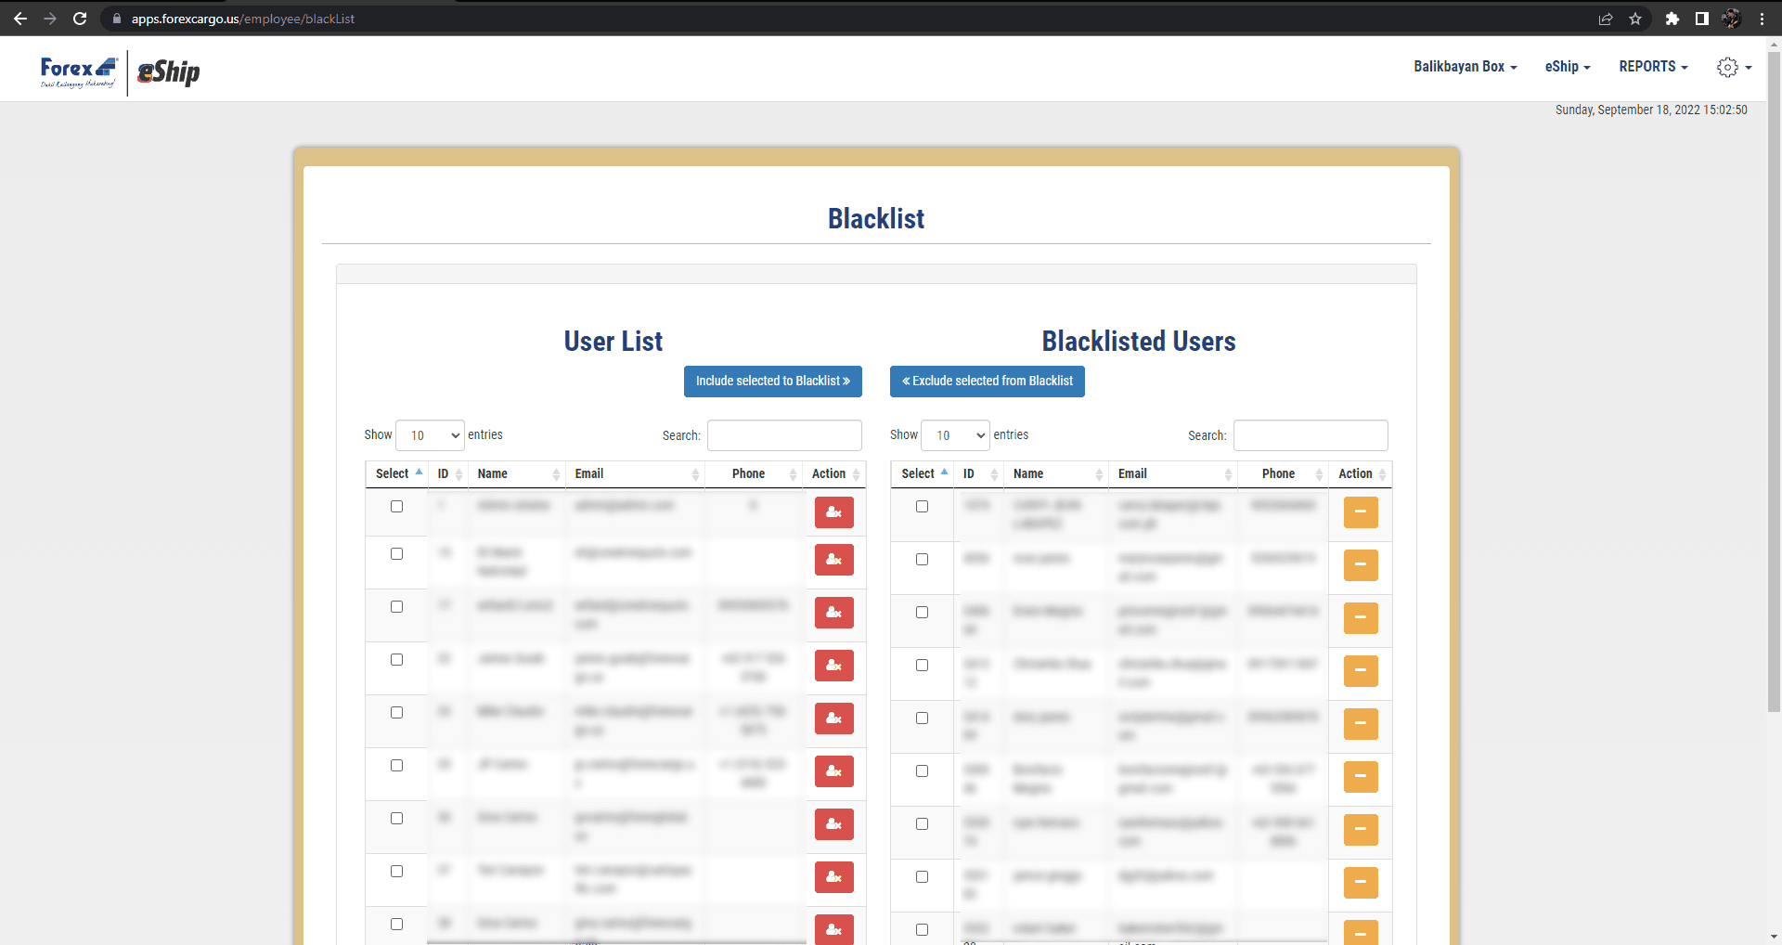This screenshot has height=945, width=1782.
Task: Reload the page with browser refresh icon
Action: [80, 19]
